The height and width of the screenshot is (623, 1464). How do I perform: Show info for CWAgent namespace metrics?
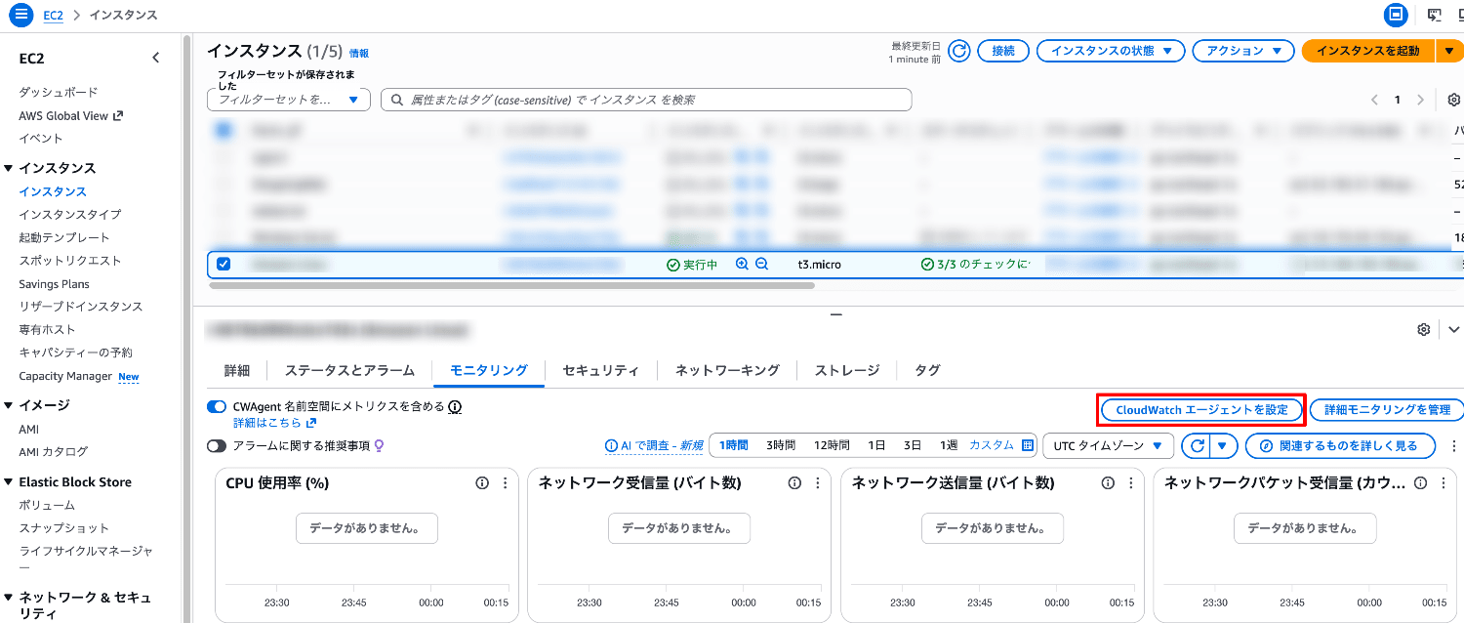point(455,406)
